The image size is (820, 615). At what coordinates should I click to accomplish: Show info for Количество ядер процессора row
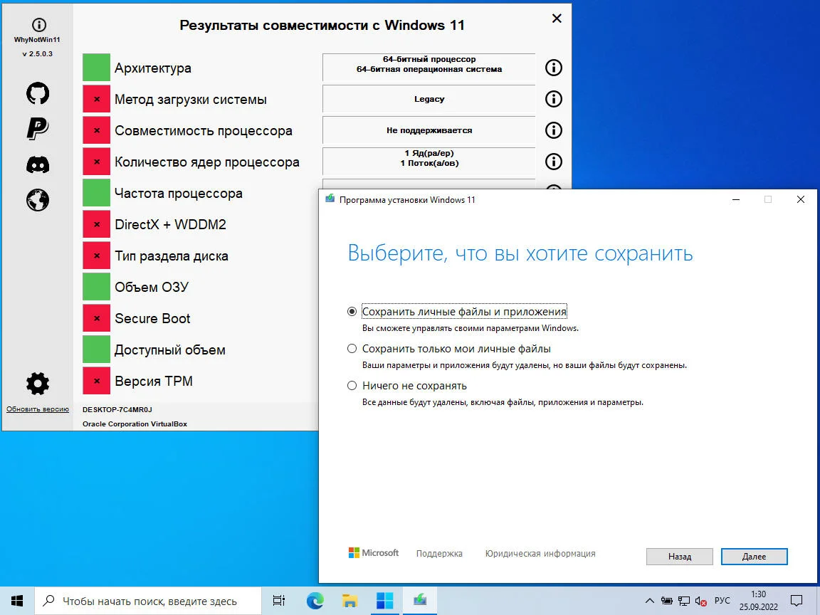(x=554, y=162)
